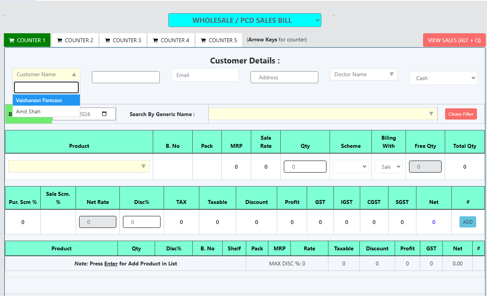Click the Disc% input field
This screenshot has height=296, width=487.
point(142,222)
